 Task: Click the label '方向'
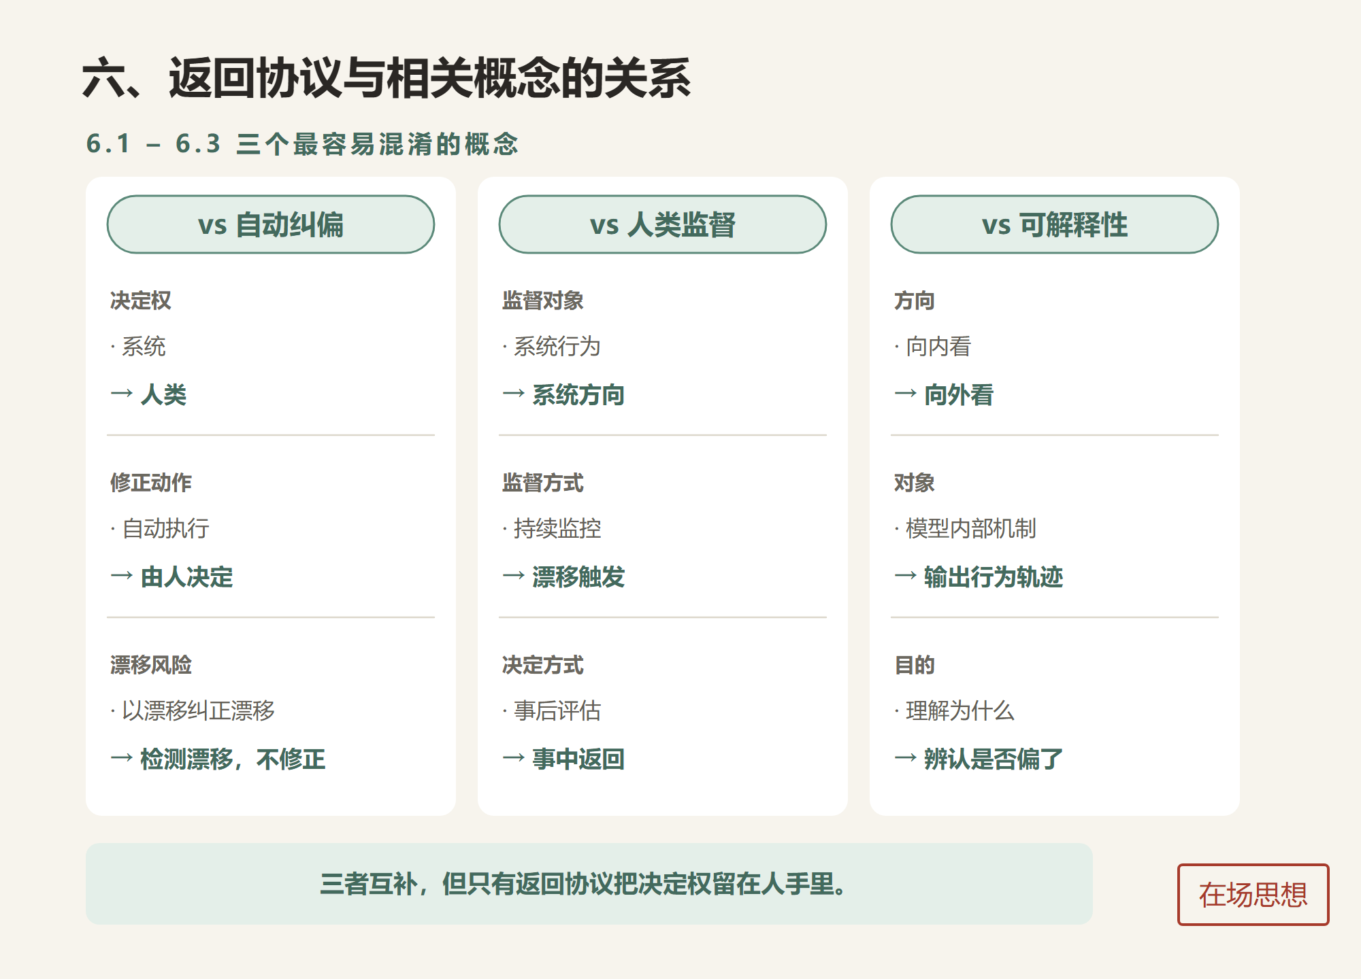click(915, 300)
